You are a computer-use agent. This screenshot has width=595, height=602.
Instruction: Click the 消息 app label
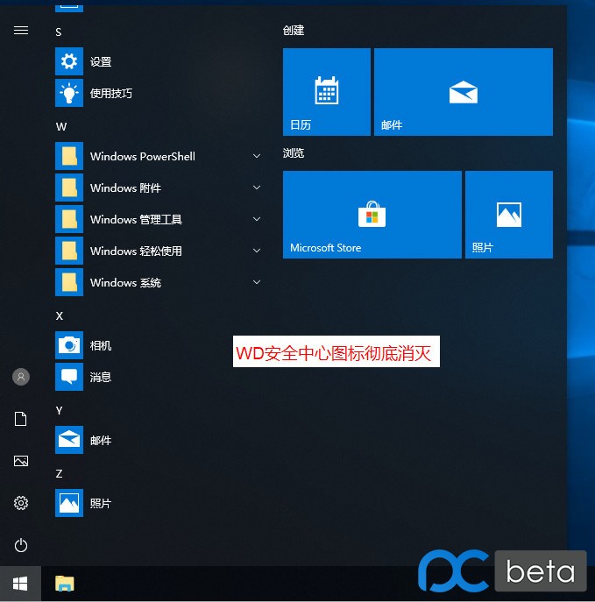(101, 377)
